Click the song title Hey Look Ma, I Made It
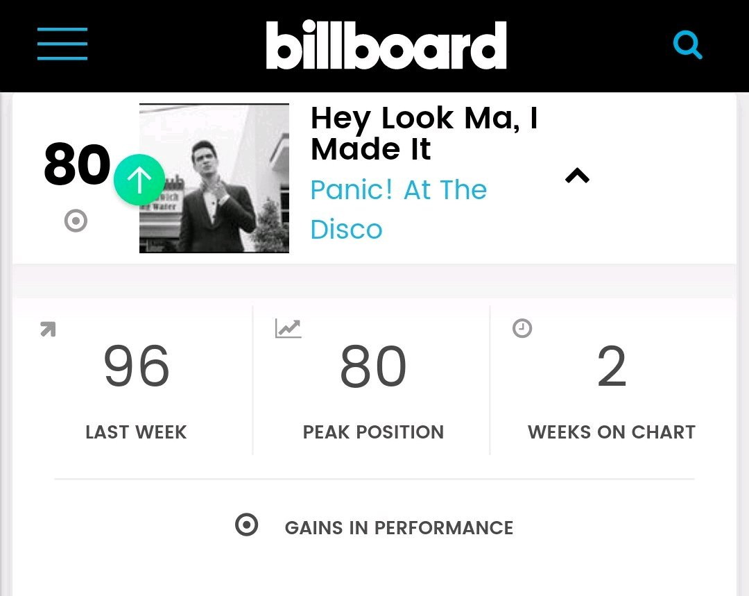This screenshot has width=749, height=596. (x=424, y=133)
